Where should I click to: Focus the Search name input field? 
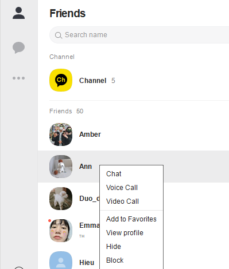[139, 35]
